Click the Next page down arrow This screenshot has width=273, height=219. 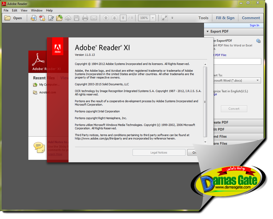[114, 18]
